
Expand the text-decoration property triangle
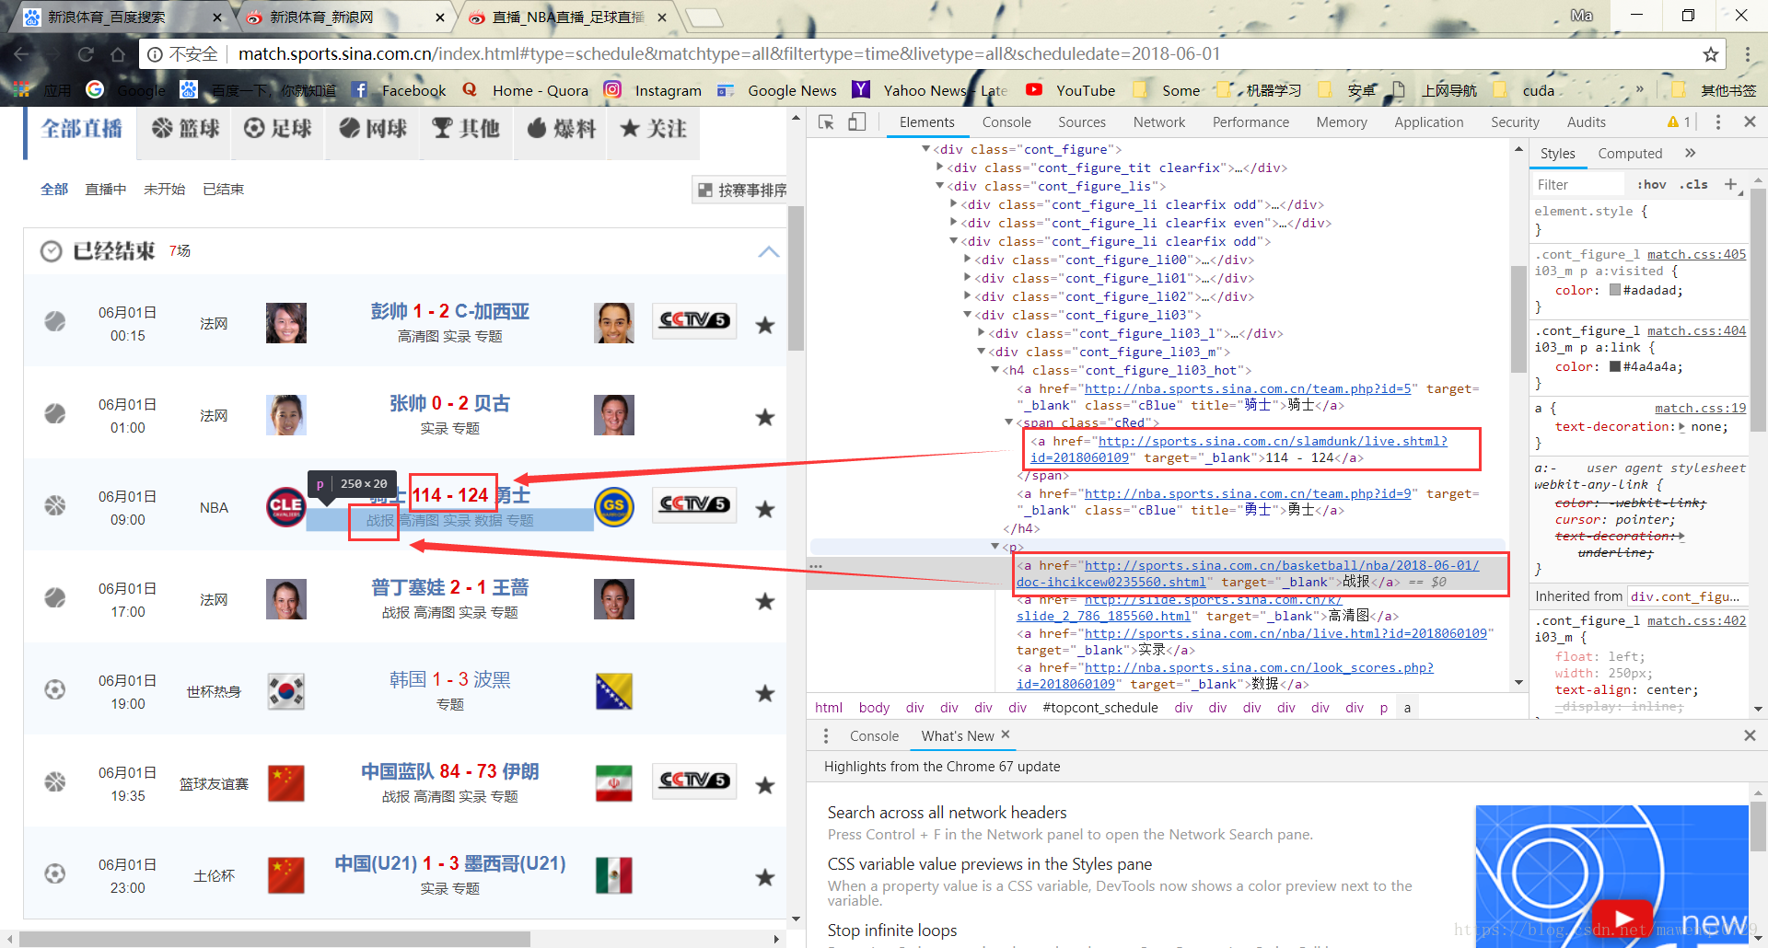point(1682,427)
